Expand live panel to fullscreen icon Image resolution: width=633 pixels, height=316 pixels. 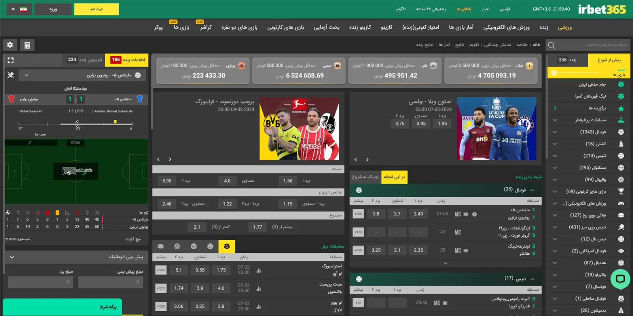click(11, 60)
